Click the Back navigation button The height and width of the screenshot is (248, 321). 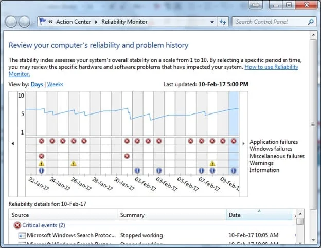point(11,22)
